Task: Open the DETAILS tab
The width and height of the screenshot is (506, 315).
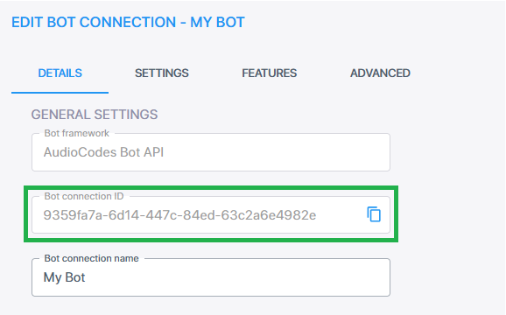Action: pos(60,73)
